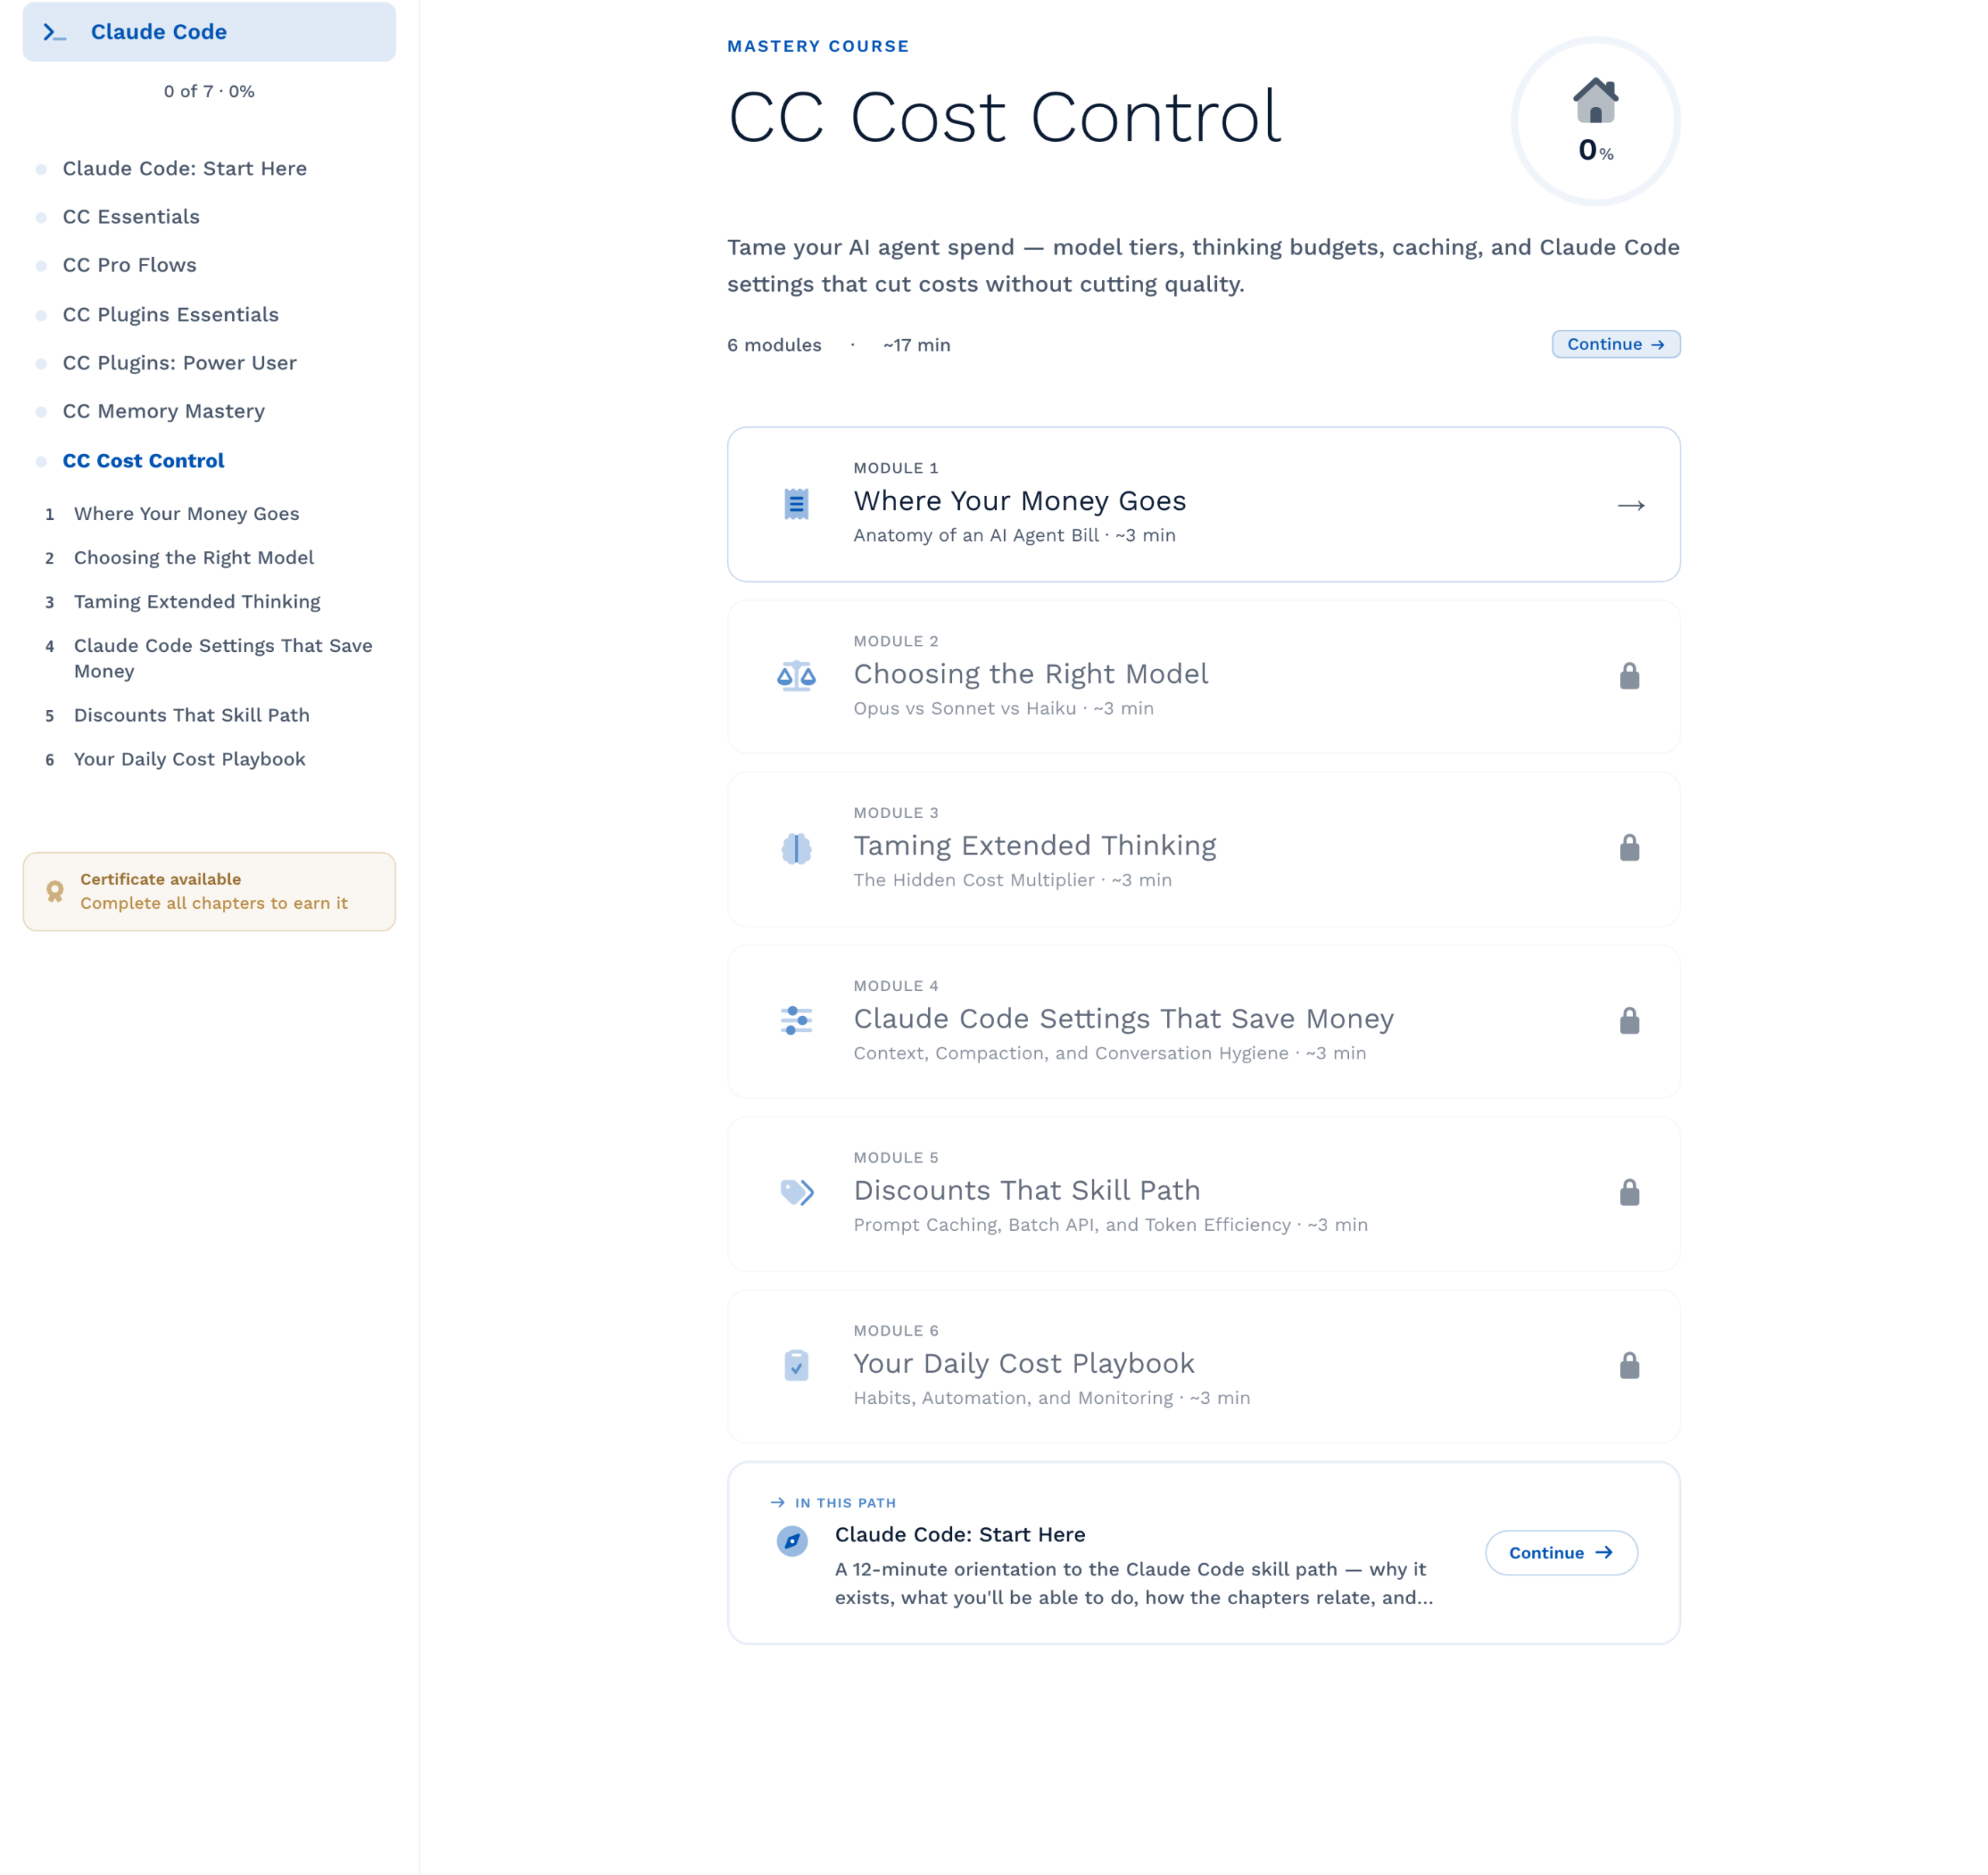Click Continue in the In This Path card
The height and width of the screenshot is (1875, 1988).
tap(1561, 1552)
